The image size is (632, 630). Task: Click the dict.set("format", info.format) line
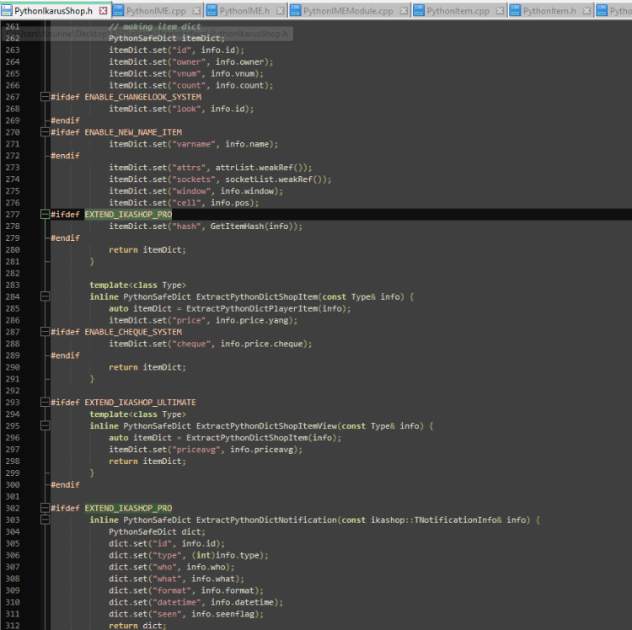click(186, 590)
